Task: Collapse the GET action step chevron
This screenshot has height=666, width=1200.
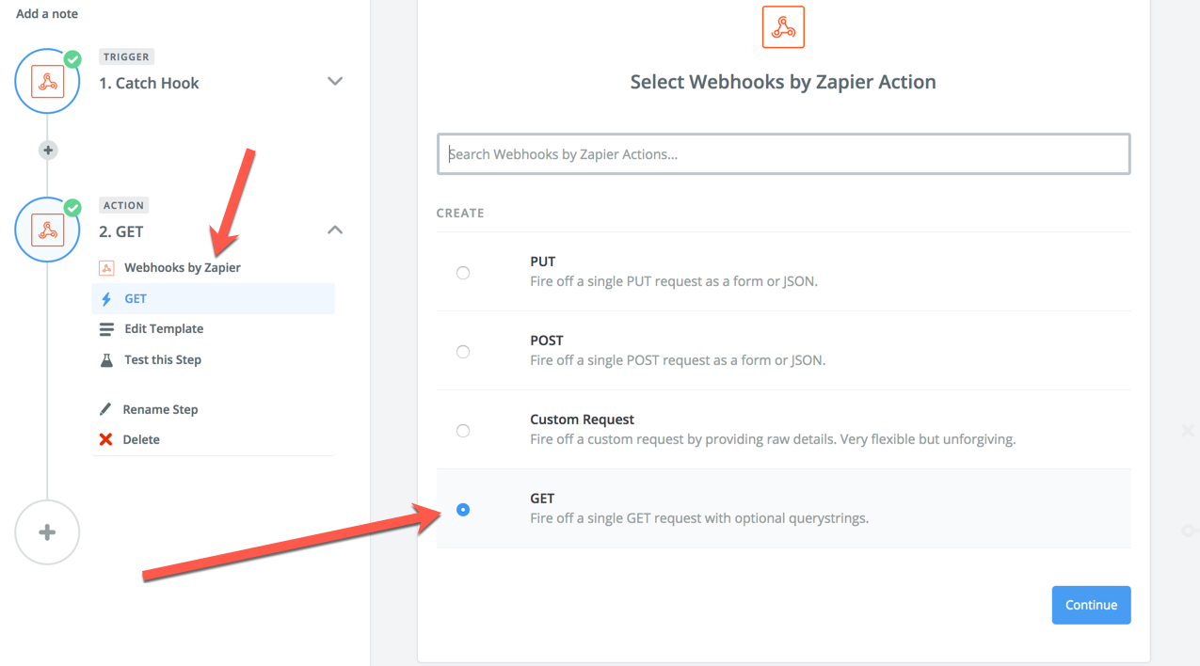Action: click(334, 230)
